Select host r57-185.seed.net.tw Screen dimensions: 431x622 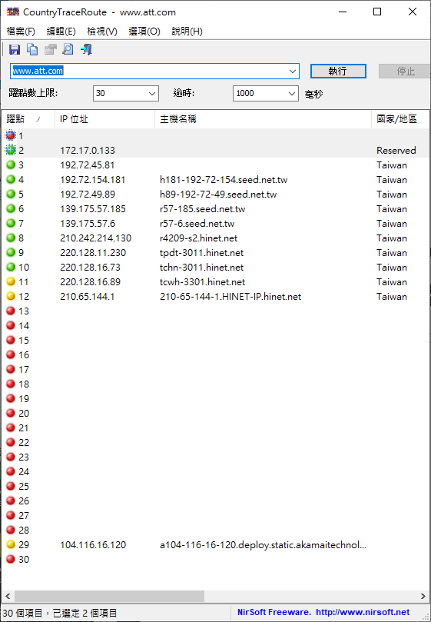click(203, 209)
